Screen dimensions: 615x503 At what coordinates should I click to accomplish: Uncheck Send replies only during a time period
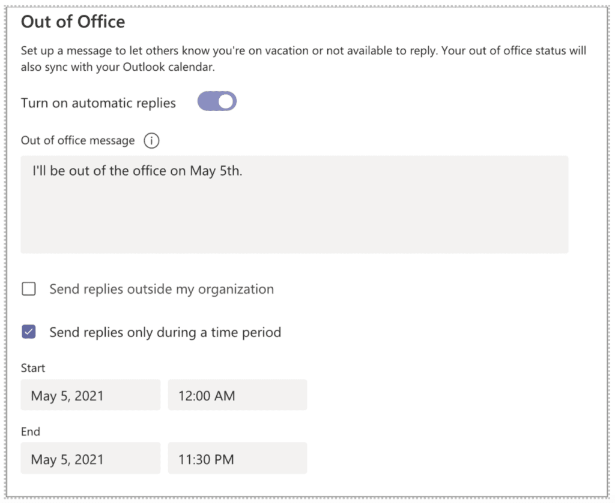click(28, 332)
